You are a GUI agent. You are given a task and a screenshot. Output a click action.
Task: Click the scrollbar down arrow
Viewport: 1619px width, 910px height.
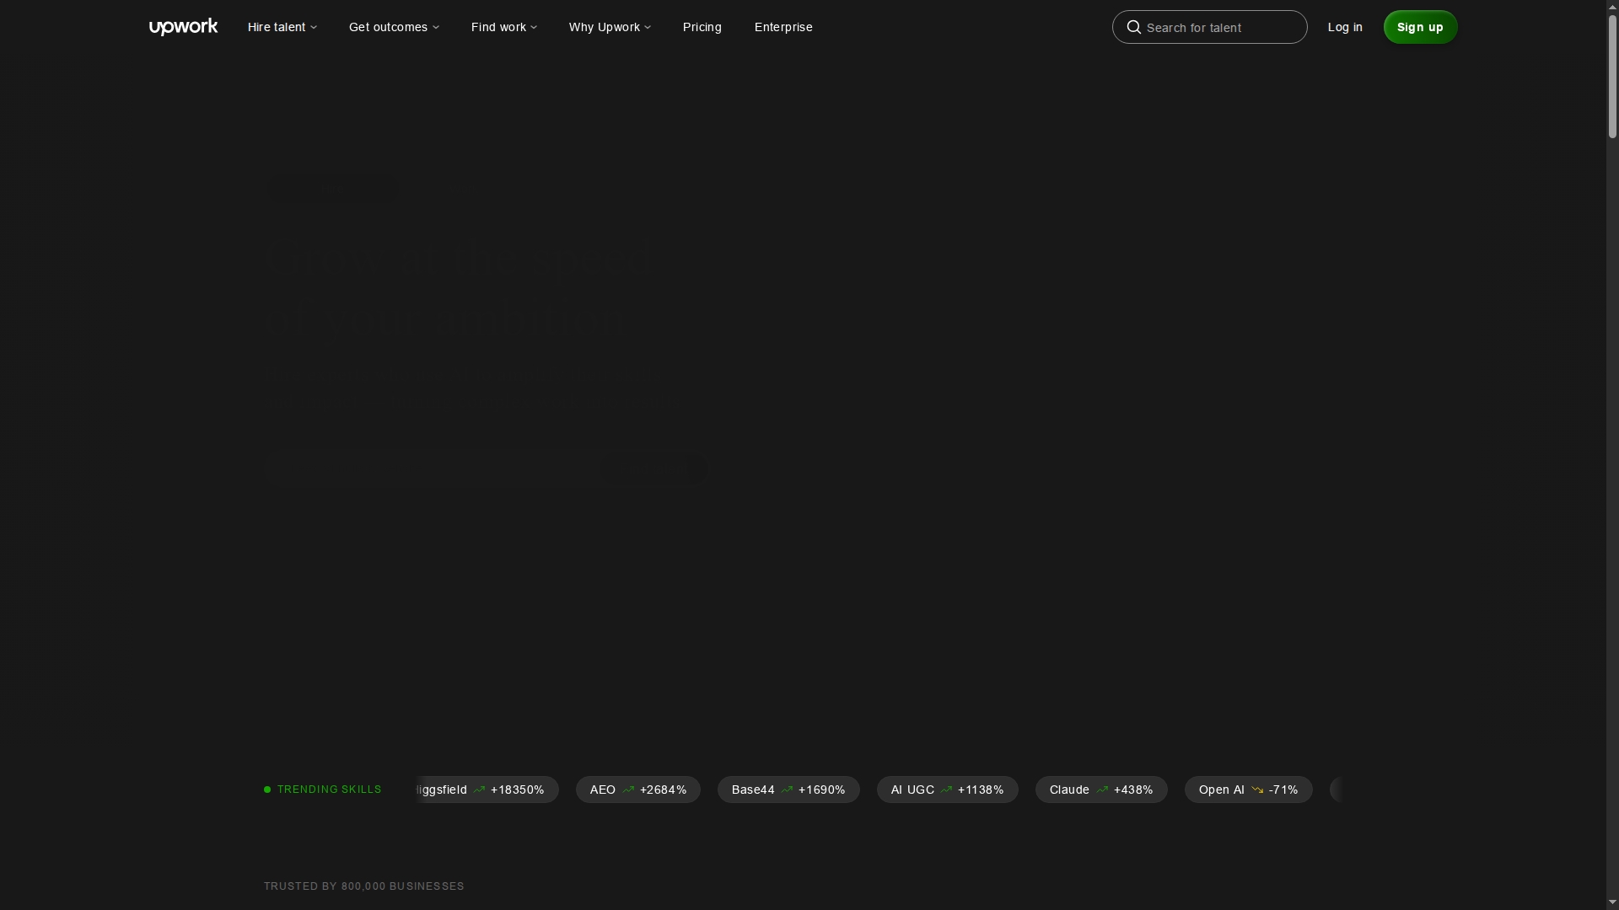(1612, 903)
